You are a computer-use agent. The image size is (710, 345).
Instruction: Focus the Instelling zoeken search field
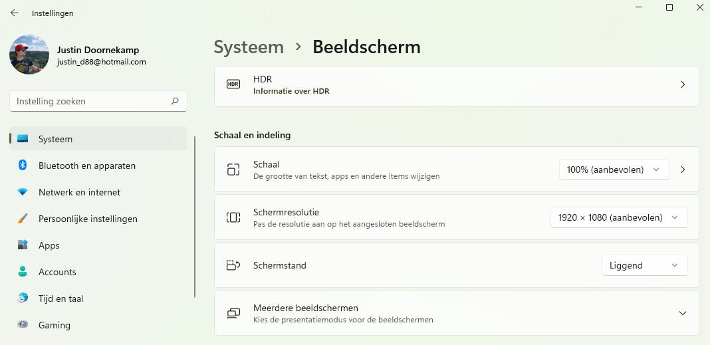(90, 102)
